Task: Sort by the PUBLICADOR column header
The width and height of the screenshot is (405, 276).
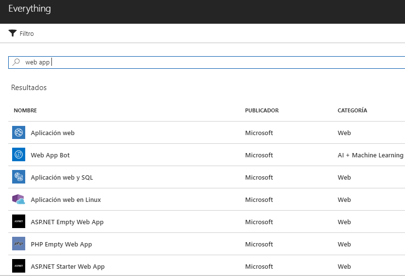Action: (261, 110)
